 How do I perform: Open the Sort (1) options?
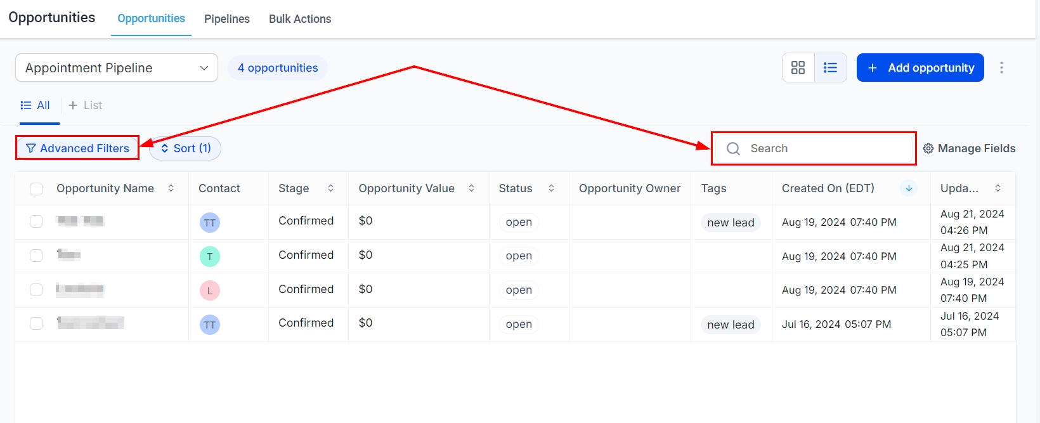click(x=185, y=148)
